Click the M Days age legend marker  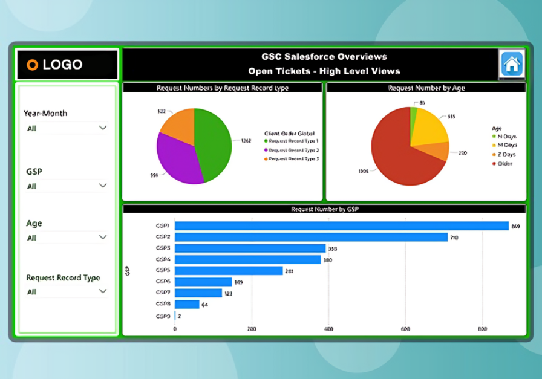coord(494,145)
